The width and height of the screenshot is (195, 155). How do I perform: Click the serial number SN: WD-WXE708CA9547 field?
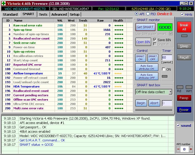[x=71, y=9]
